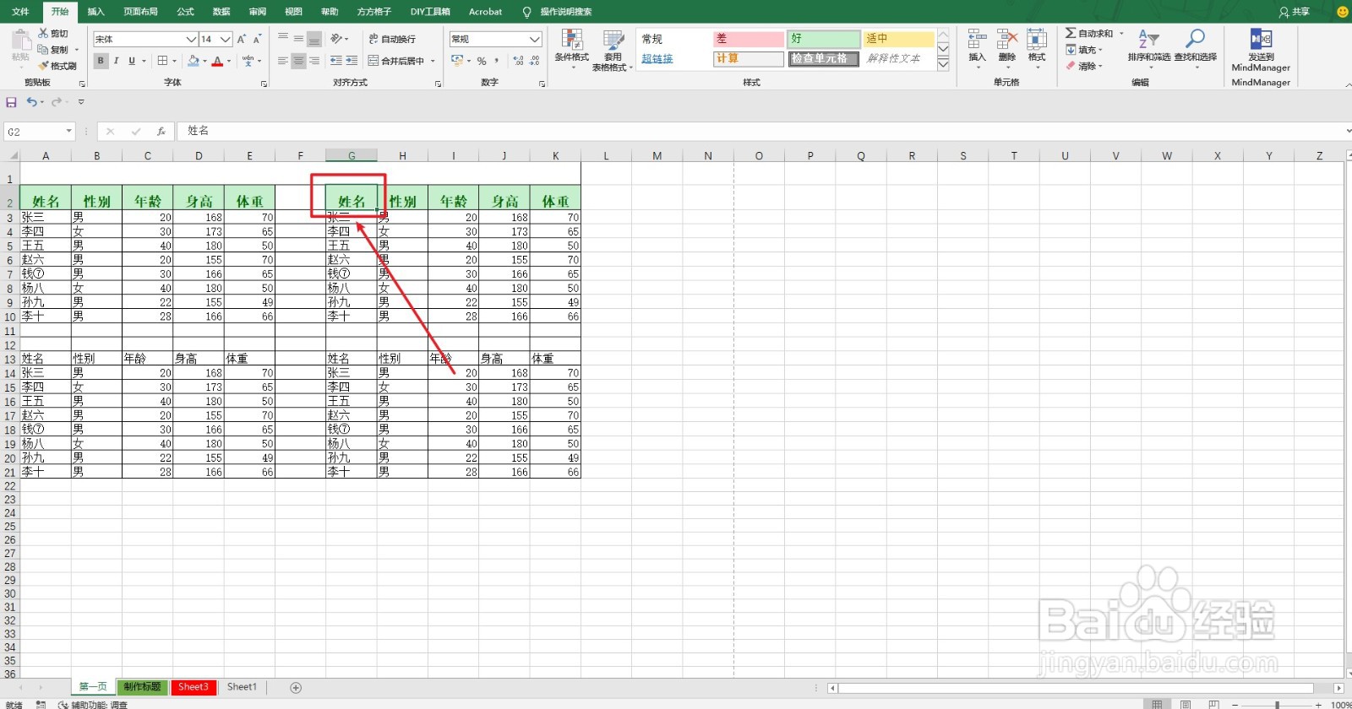Image resolution: width=1352 pixels, height=709 pixels.
Task: Expand Merge and Center (合并后居中) dropdown arrow
Action: point(433,61)
